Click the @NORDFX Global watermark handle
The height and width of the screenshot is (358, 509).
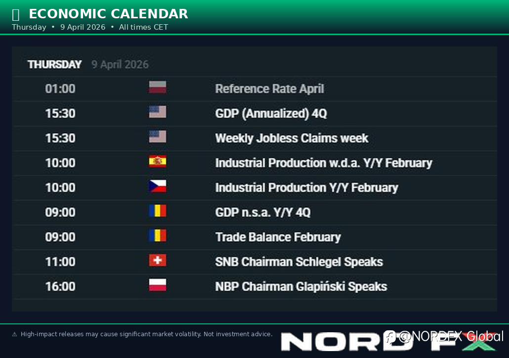[445, 337]
